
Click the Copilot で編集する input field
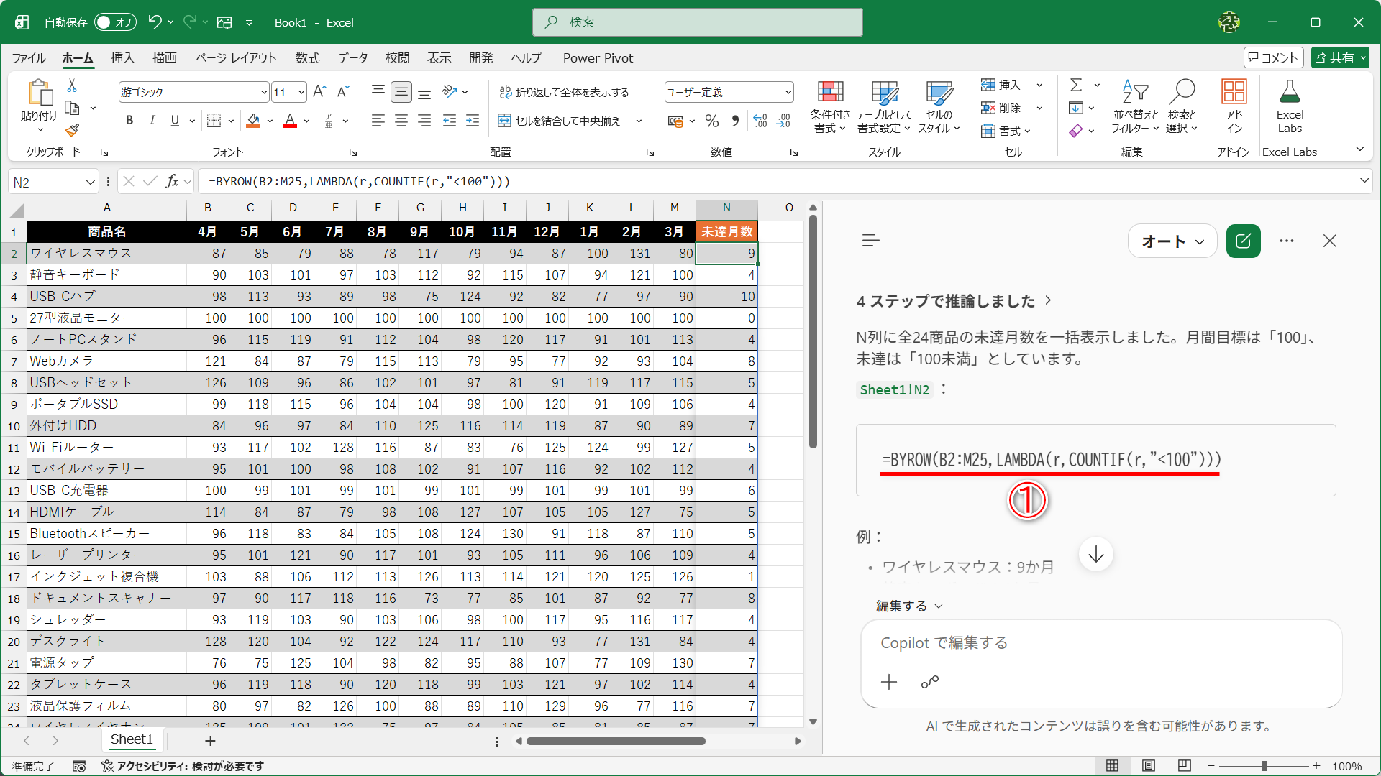pyautogui.click(x=1101, y=643)
